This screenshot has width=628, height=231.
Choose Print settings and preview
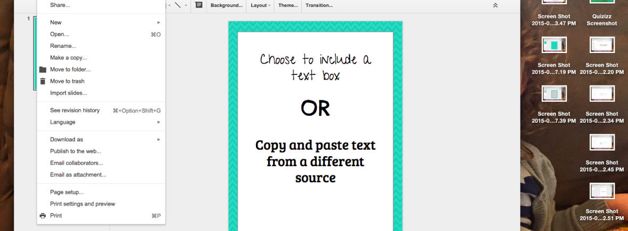(x=101, y=204)
